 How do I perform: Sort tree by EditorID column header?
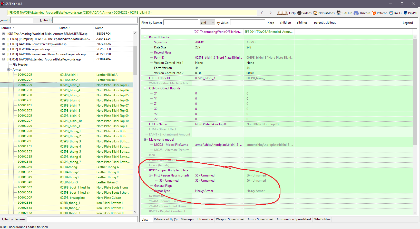pyautogui.click(x=75, y=28)
